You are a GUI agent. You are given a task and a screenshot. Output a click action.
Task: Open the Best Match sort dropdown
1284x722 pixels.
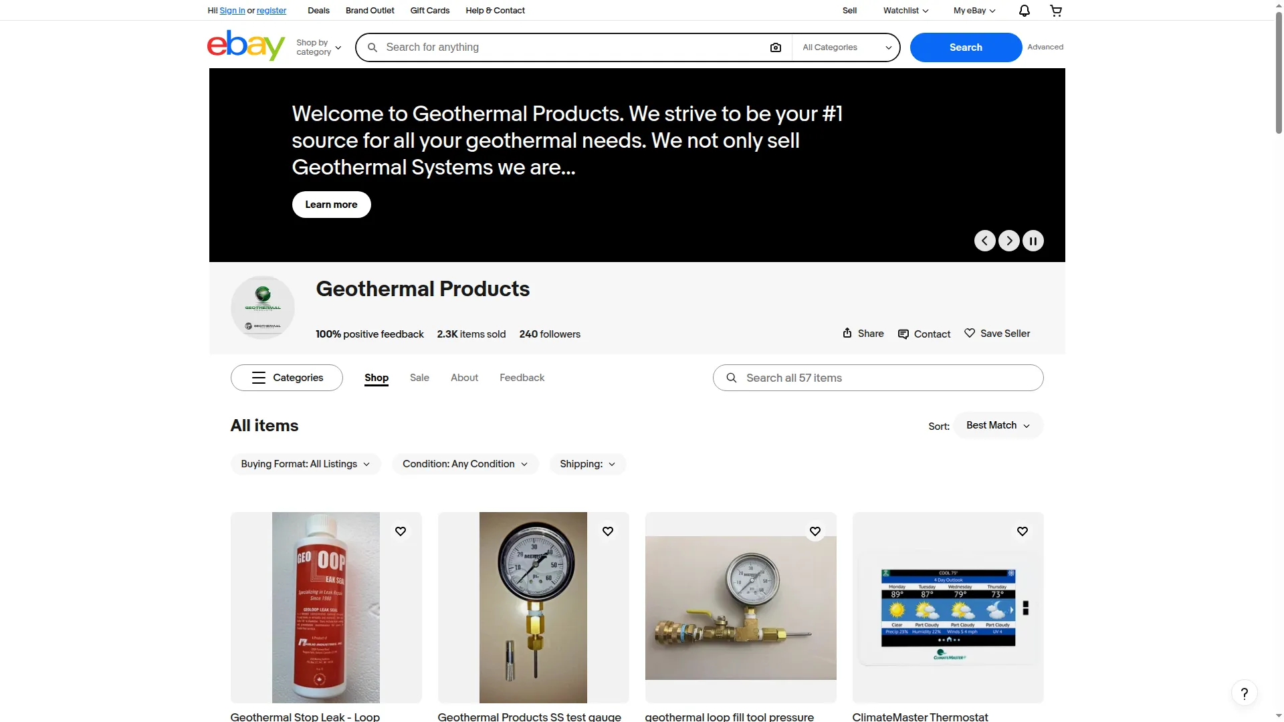998,425
